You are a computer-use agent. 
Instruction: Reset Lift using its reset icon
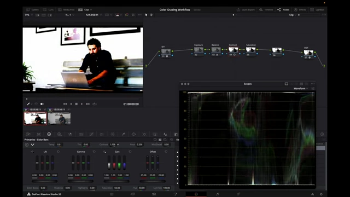pos(59,152)
